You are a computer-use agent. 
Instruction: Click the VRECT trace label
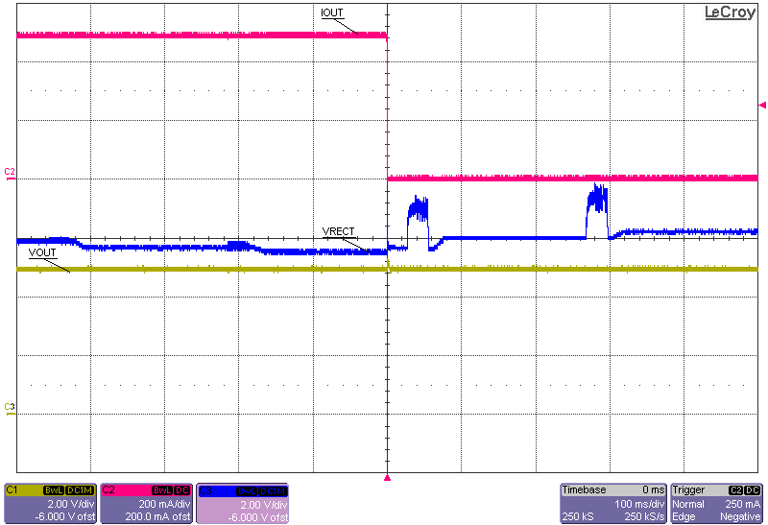point(339,231)
